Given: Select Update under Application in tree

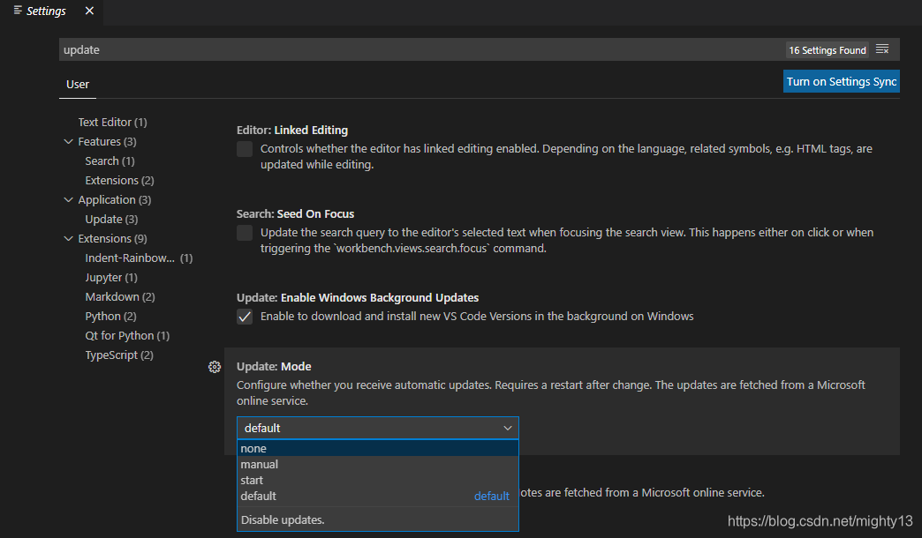Looking at the screenshot, I should click(111, 219).
